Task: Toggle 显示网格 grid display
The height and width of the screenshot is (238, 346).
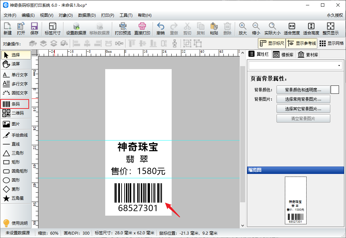Action: [331, 43]
